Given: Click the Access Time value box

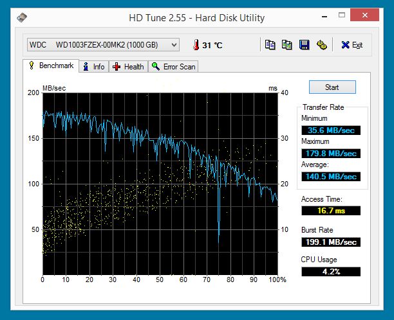Looking at the screenshot, I should [x=331, y=210].
